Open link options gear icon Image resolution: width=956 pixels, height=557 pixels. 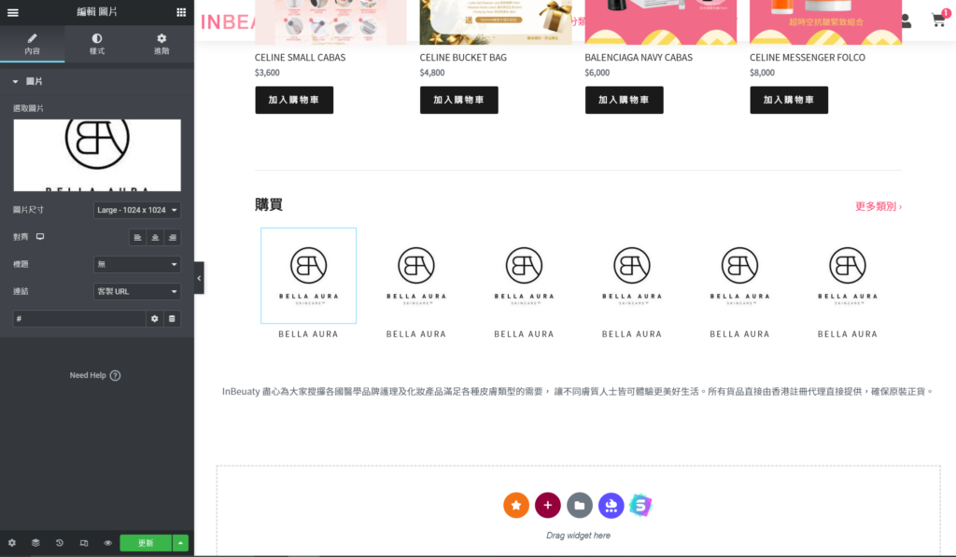tap(155, 319)
